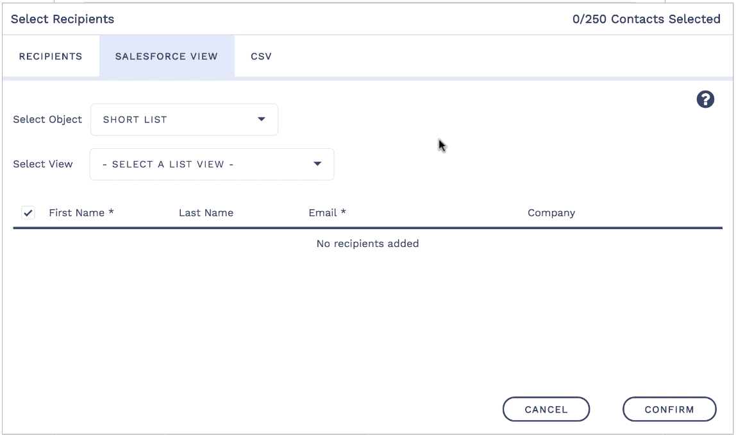Select the Salesforce View tab

(x=167, y=56)
